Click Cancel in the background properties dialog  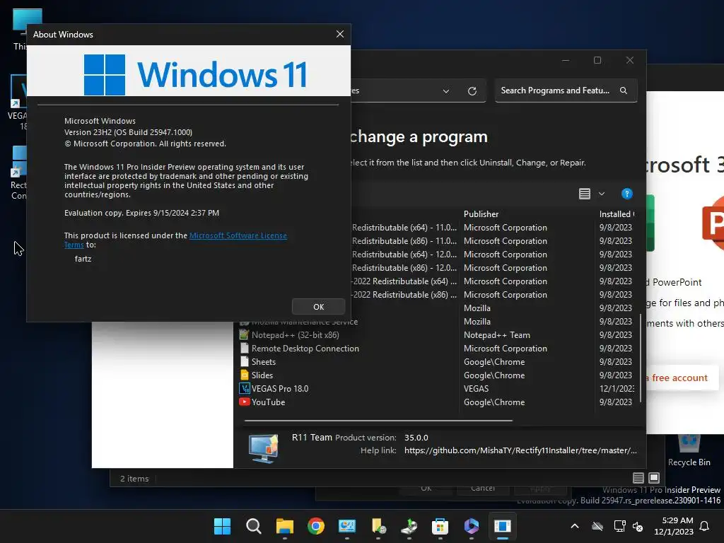coord(482,489)
